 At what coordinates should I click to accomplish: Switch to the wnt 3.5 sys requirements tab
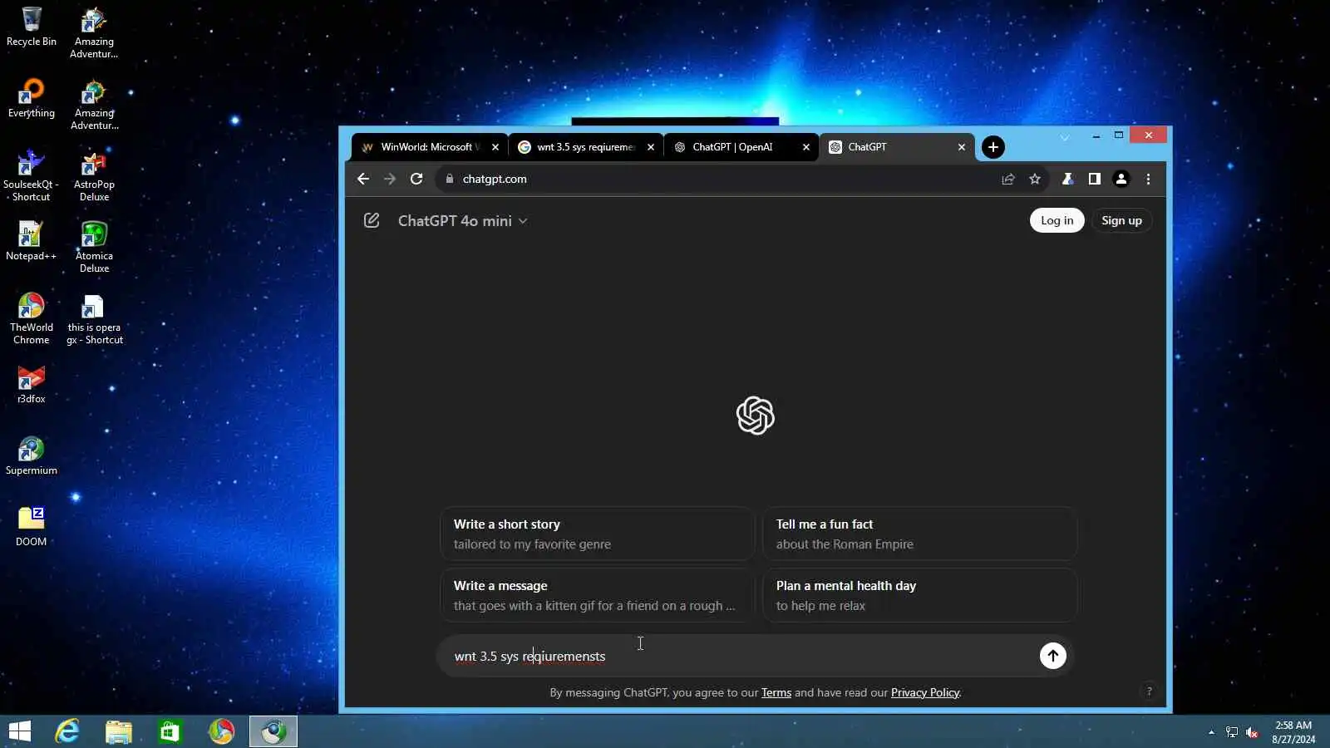click(x=585, y=147)
